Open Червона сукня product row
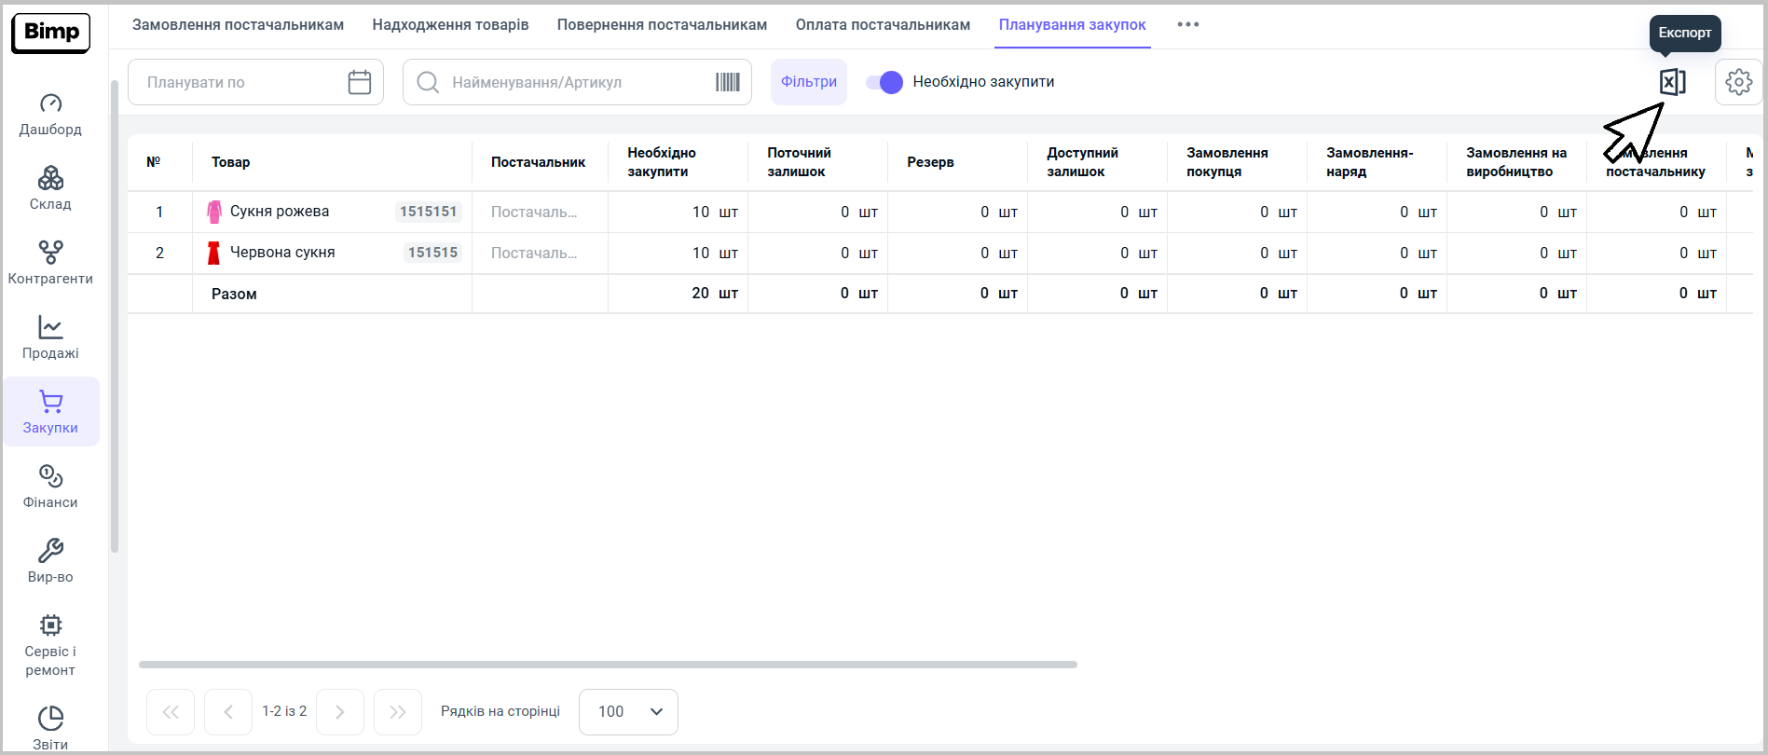The width and height of the screenshot is (1768, 755). [282, 253]
